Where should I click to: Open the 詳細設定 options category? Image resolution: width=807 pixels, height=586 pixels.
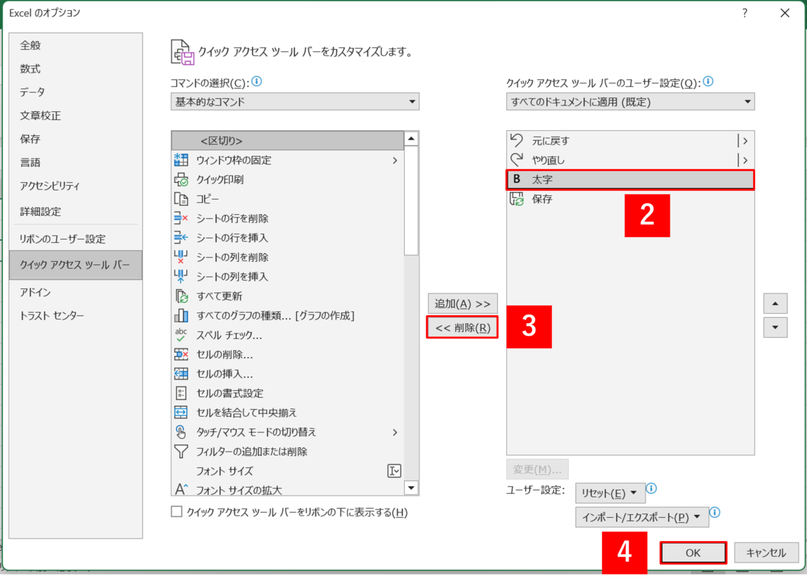75,212
